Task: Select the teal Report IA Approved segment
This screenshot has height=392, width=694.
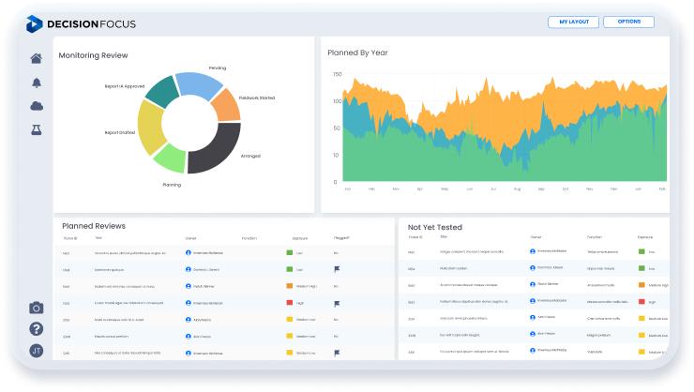Action: (x=161, y=92)
